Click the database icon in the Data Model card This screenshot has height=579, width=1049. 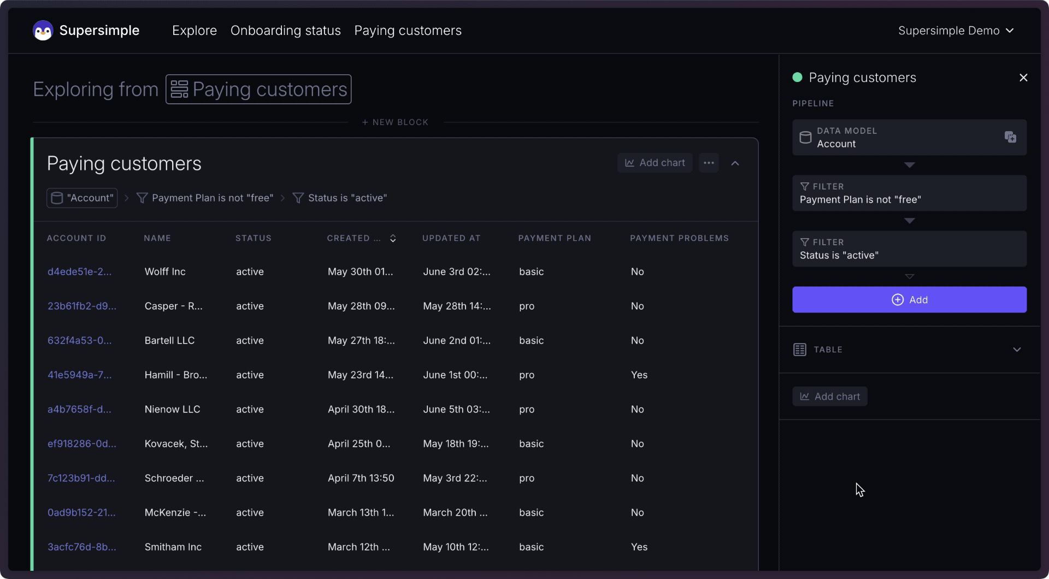805,138
